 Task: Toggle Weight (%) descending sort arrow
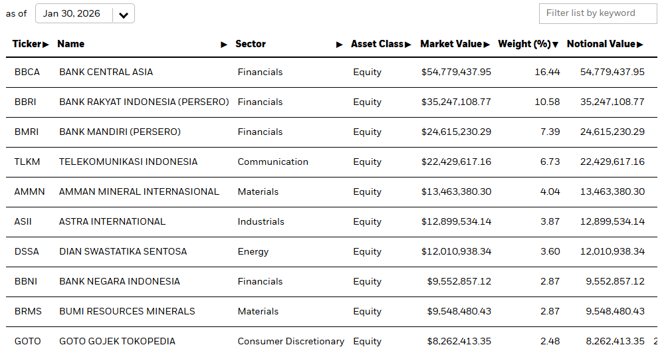(556, 45)
